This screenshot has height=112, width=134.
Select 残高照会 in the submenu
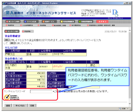point(10,25)
